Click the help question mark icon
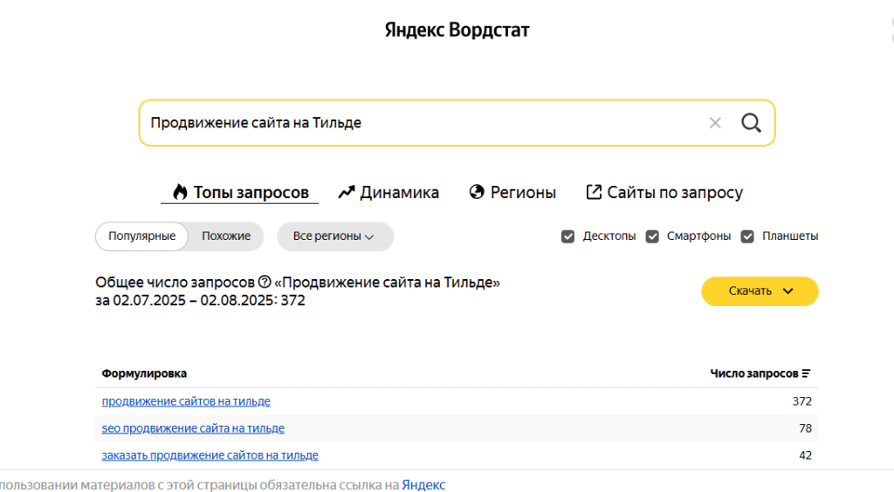This screenshot has width=894, height=492. pyautogui.click(x=265, y=283)
